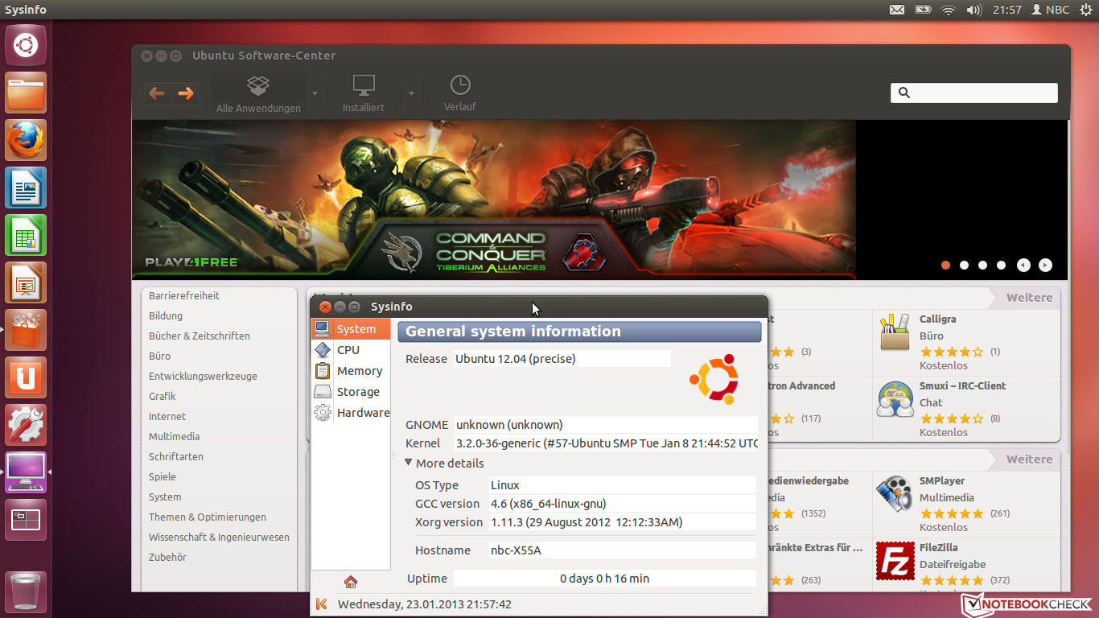Image resolution: width=1099 pixels, height=618 pixels.
Task: Show next banner slide
Action: pyautogui.click(x=1045, y=265)
